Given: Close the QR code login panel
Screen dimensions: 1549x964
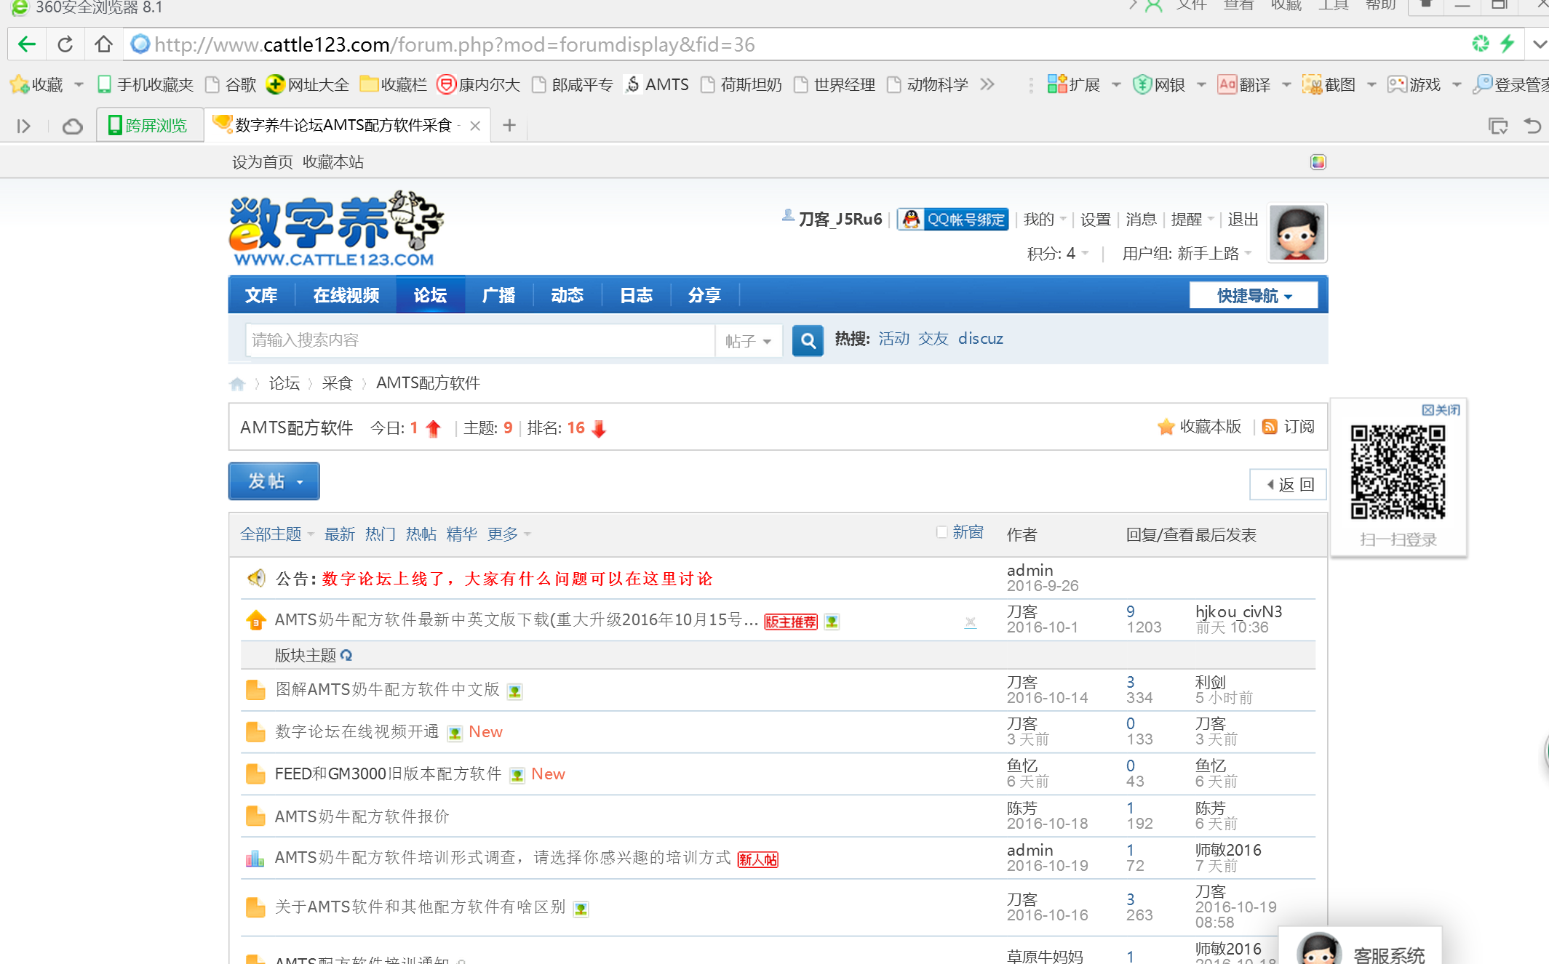Looking at the screenshot, I should pos(1441,410).
